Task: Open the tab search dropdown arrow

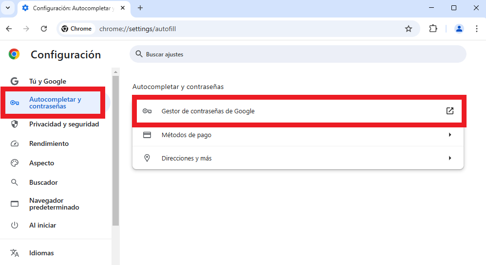Action: 8,8
